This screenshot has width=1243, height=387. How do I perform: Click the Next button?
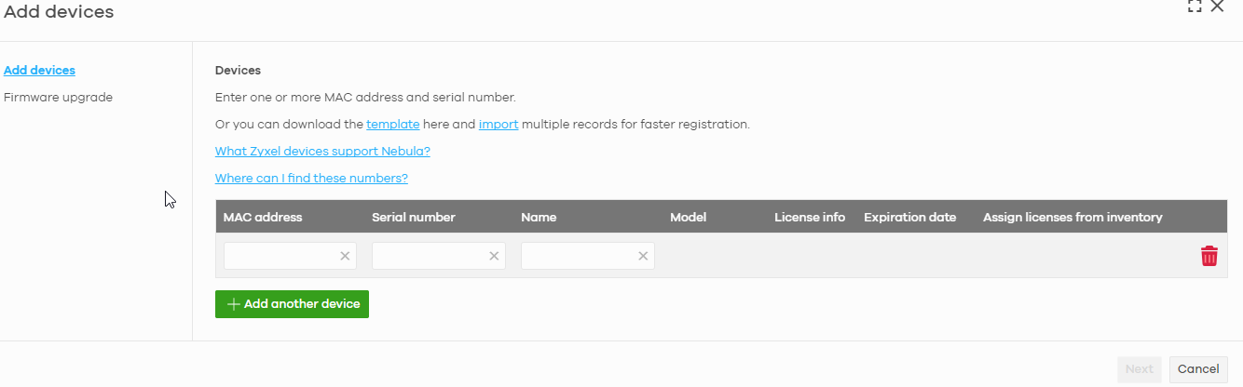point(1139,369)
